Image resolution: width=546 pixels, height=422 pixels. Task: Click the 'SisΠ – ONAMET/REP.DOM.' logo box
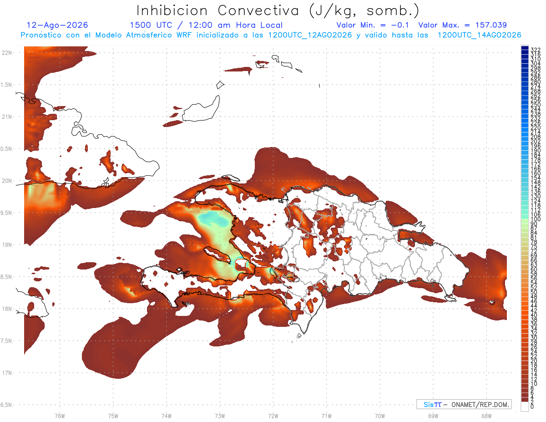[464, 404]
